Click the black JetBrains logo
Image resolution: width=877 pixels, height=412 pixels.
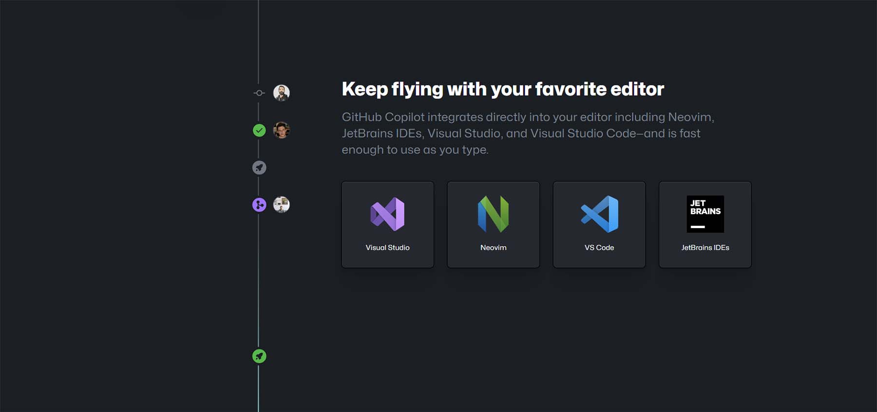pyautogui.click(x=705, y=214)
